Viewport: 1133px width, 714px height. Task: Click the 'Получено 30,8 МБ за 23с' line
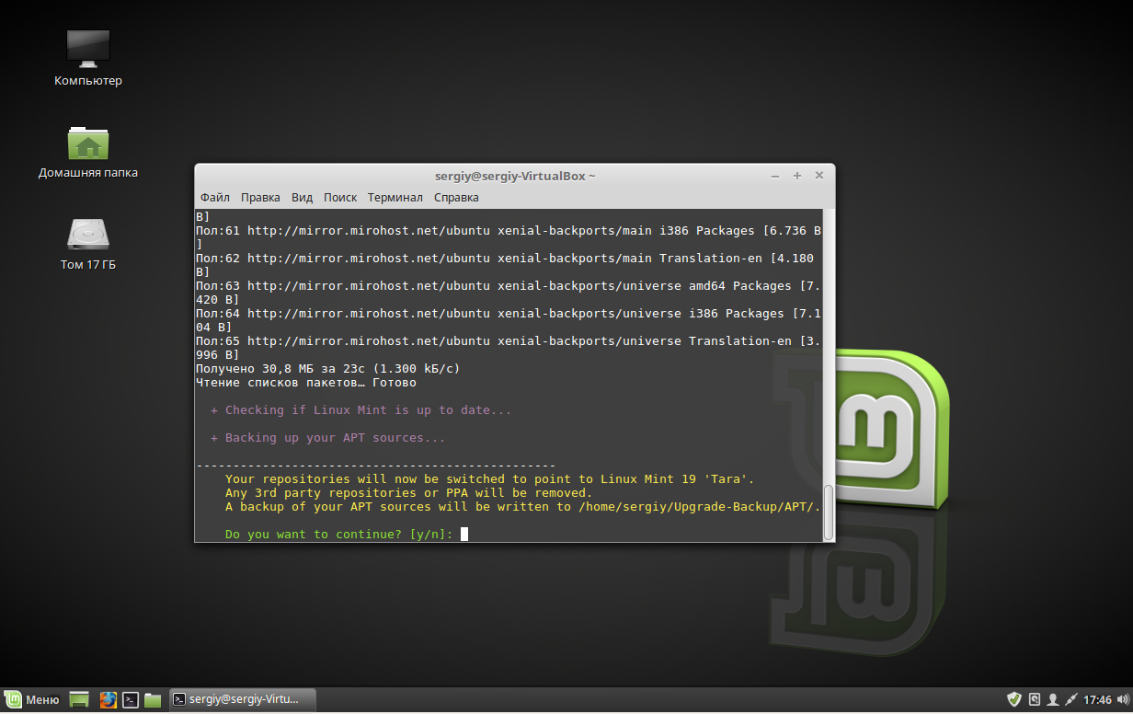pos(327,369)
